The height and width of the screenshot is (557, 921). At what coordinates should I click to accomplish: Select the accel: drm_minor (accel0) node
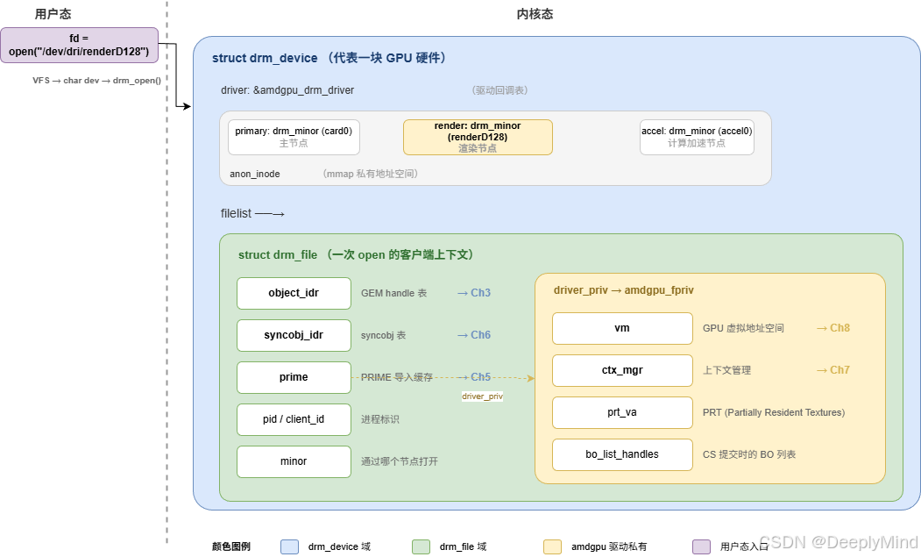coord(697,137)
